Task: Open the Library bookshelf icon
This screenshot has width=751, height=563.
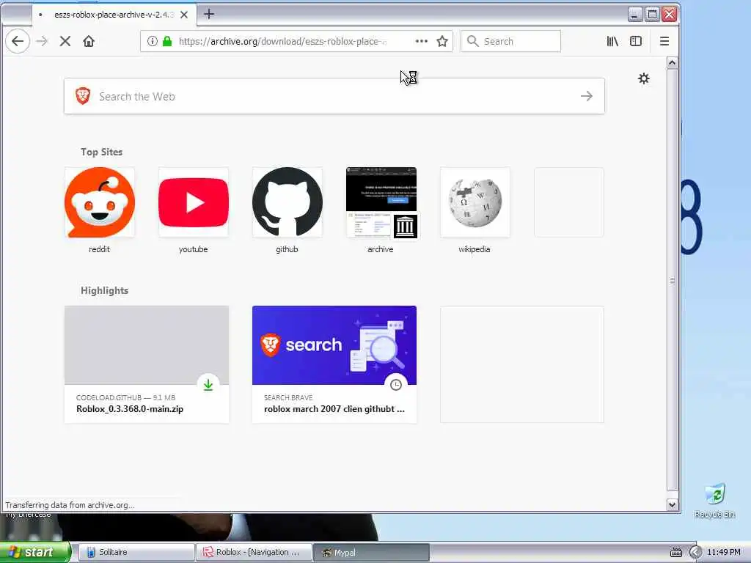Action: click(x=612, y=41)
